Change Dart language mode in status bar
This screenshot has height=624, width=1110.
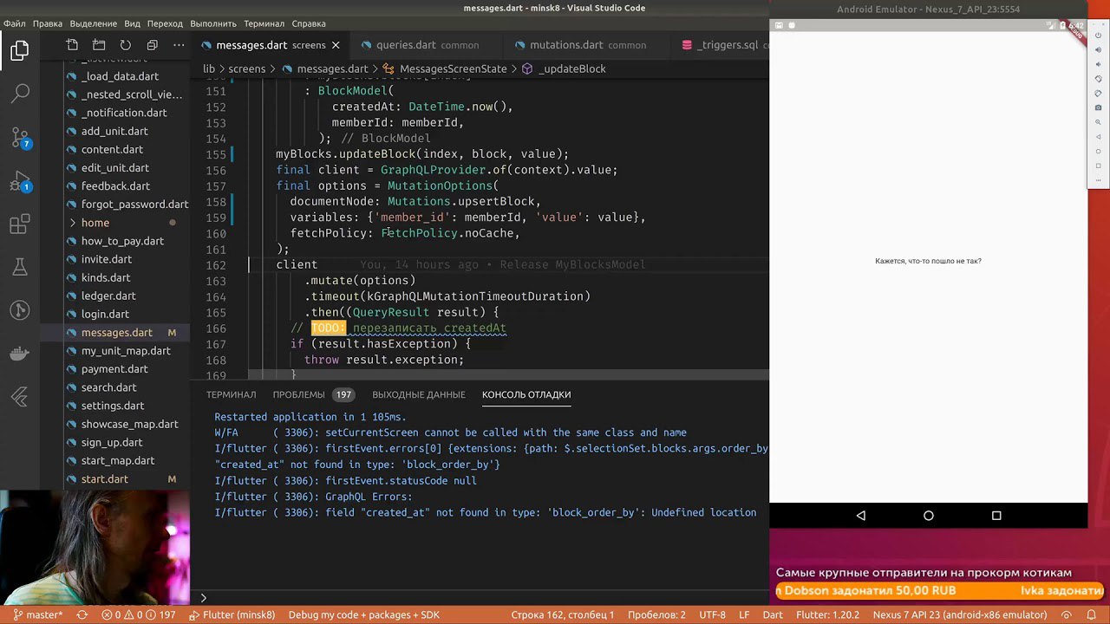pos(772,615)
